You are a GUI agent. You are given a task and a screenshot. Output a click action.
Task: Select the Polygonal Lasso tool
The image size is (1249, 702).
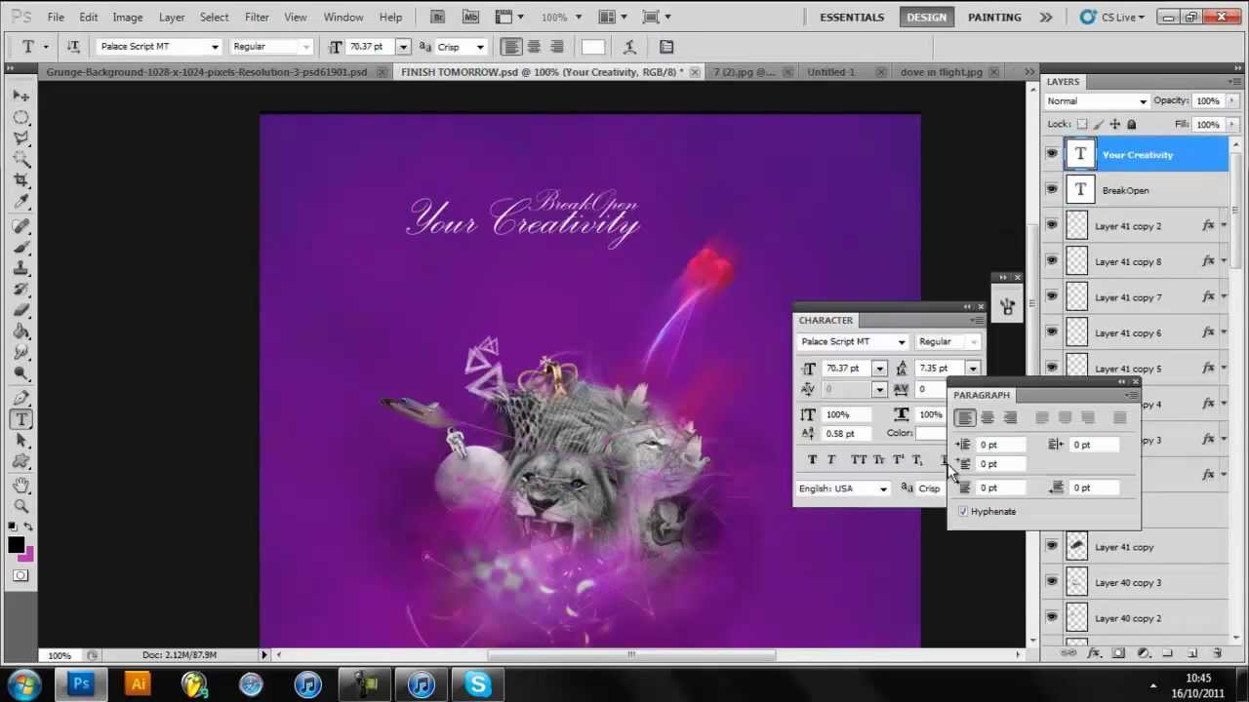[x=20, y=138]
